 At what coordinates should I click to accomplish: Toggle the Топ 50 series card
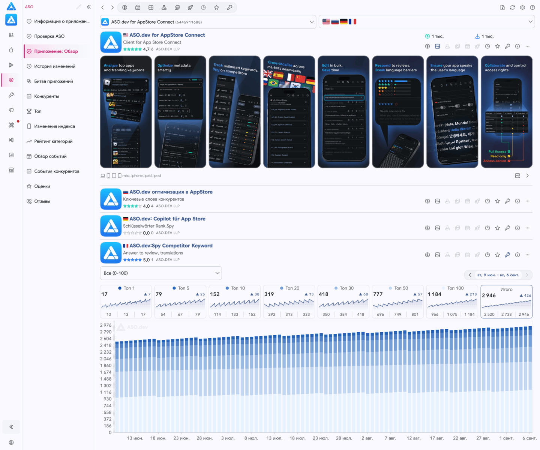tap(398, 301)
